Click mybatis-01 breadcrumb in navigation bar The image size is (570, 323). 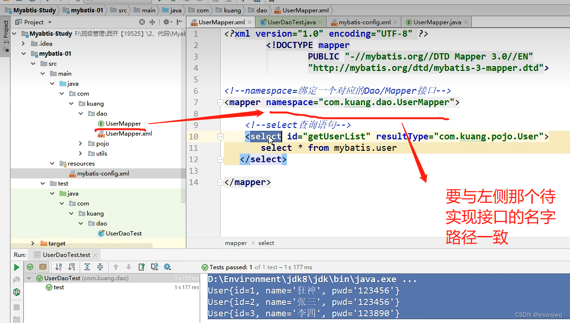83,10
